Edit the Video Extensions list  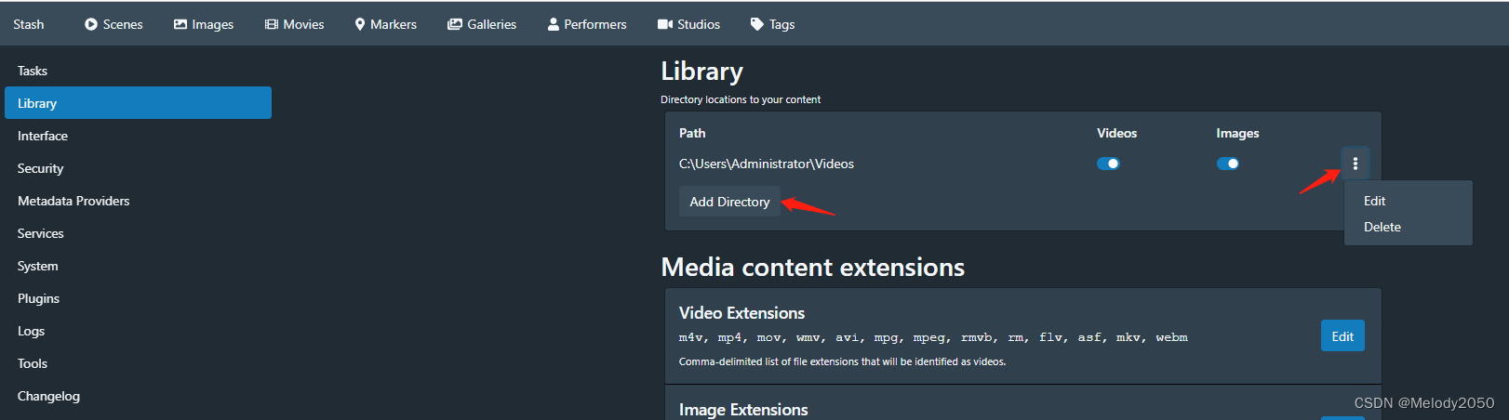click(x=1342, y=336)
